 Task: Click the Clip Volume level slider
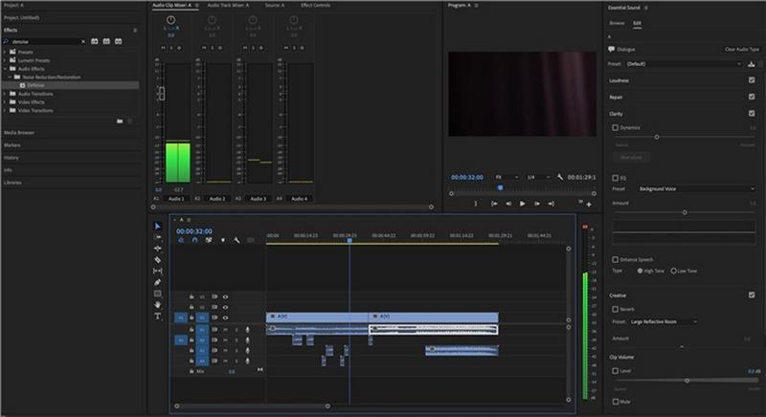(x=687, y=380)
